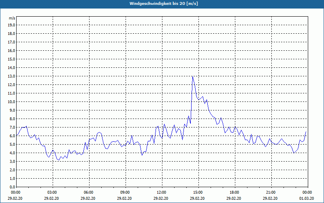Click the '15:00' time axis label

tap(198, 192)
